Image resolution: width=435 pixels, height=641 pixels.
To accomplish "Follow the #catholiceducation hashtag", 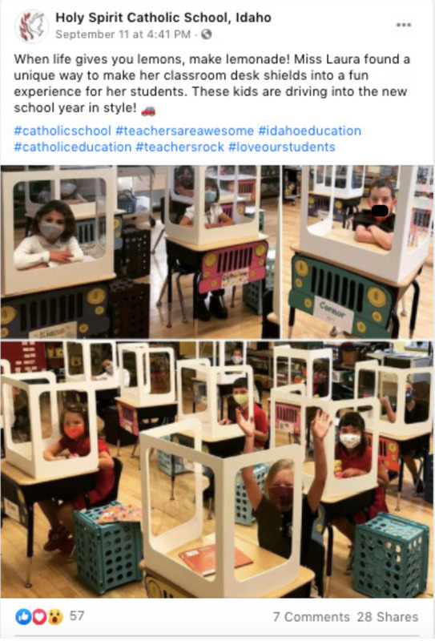I will pyautogui.click(x=73, y=147).
